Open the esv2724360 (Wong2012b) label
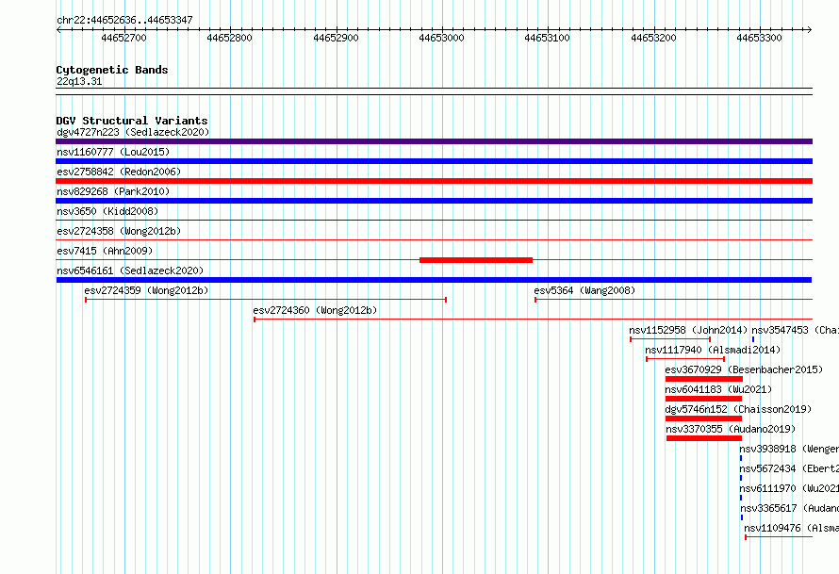The image size is (839, 574). point(315,310)
